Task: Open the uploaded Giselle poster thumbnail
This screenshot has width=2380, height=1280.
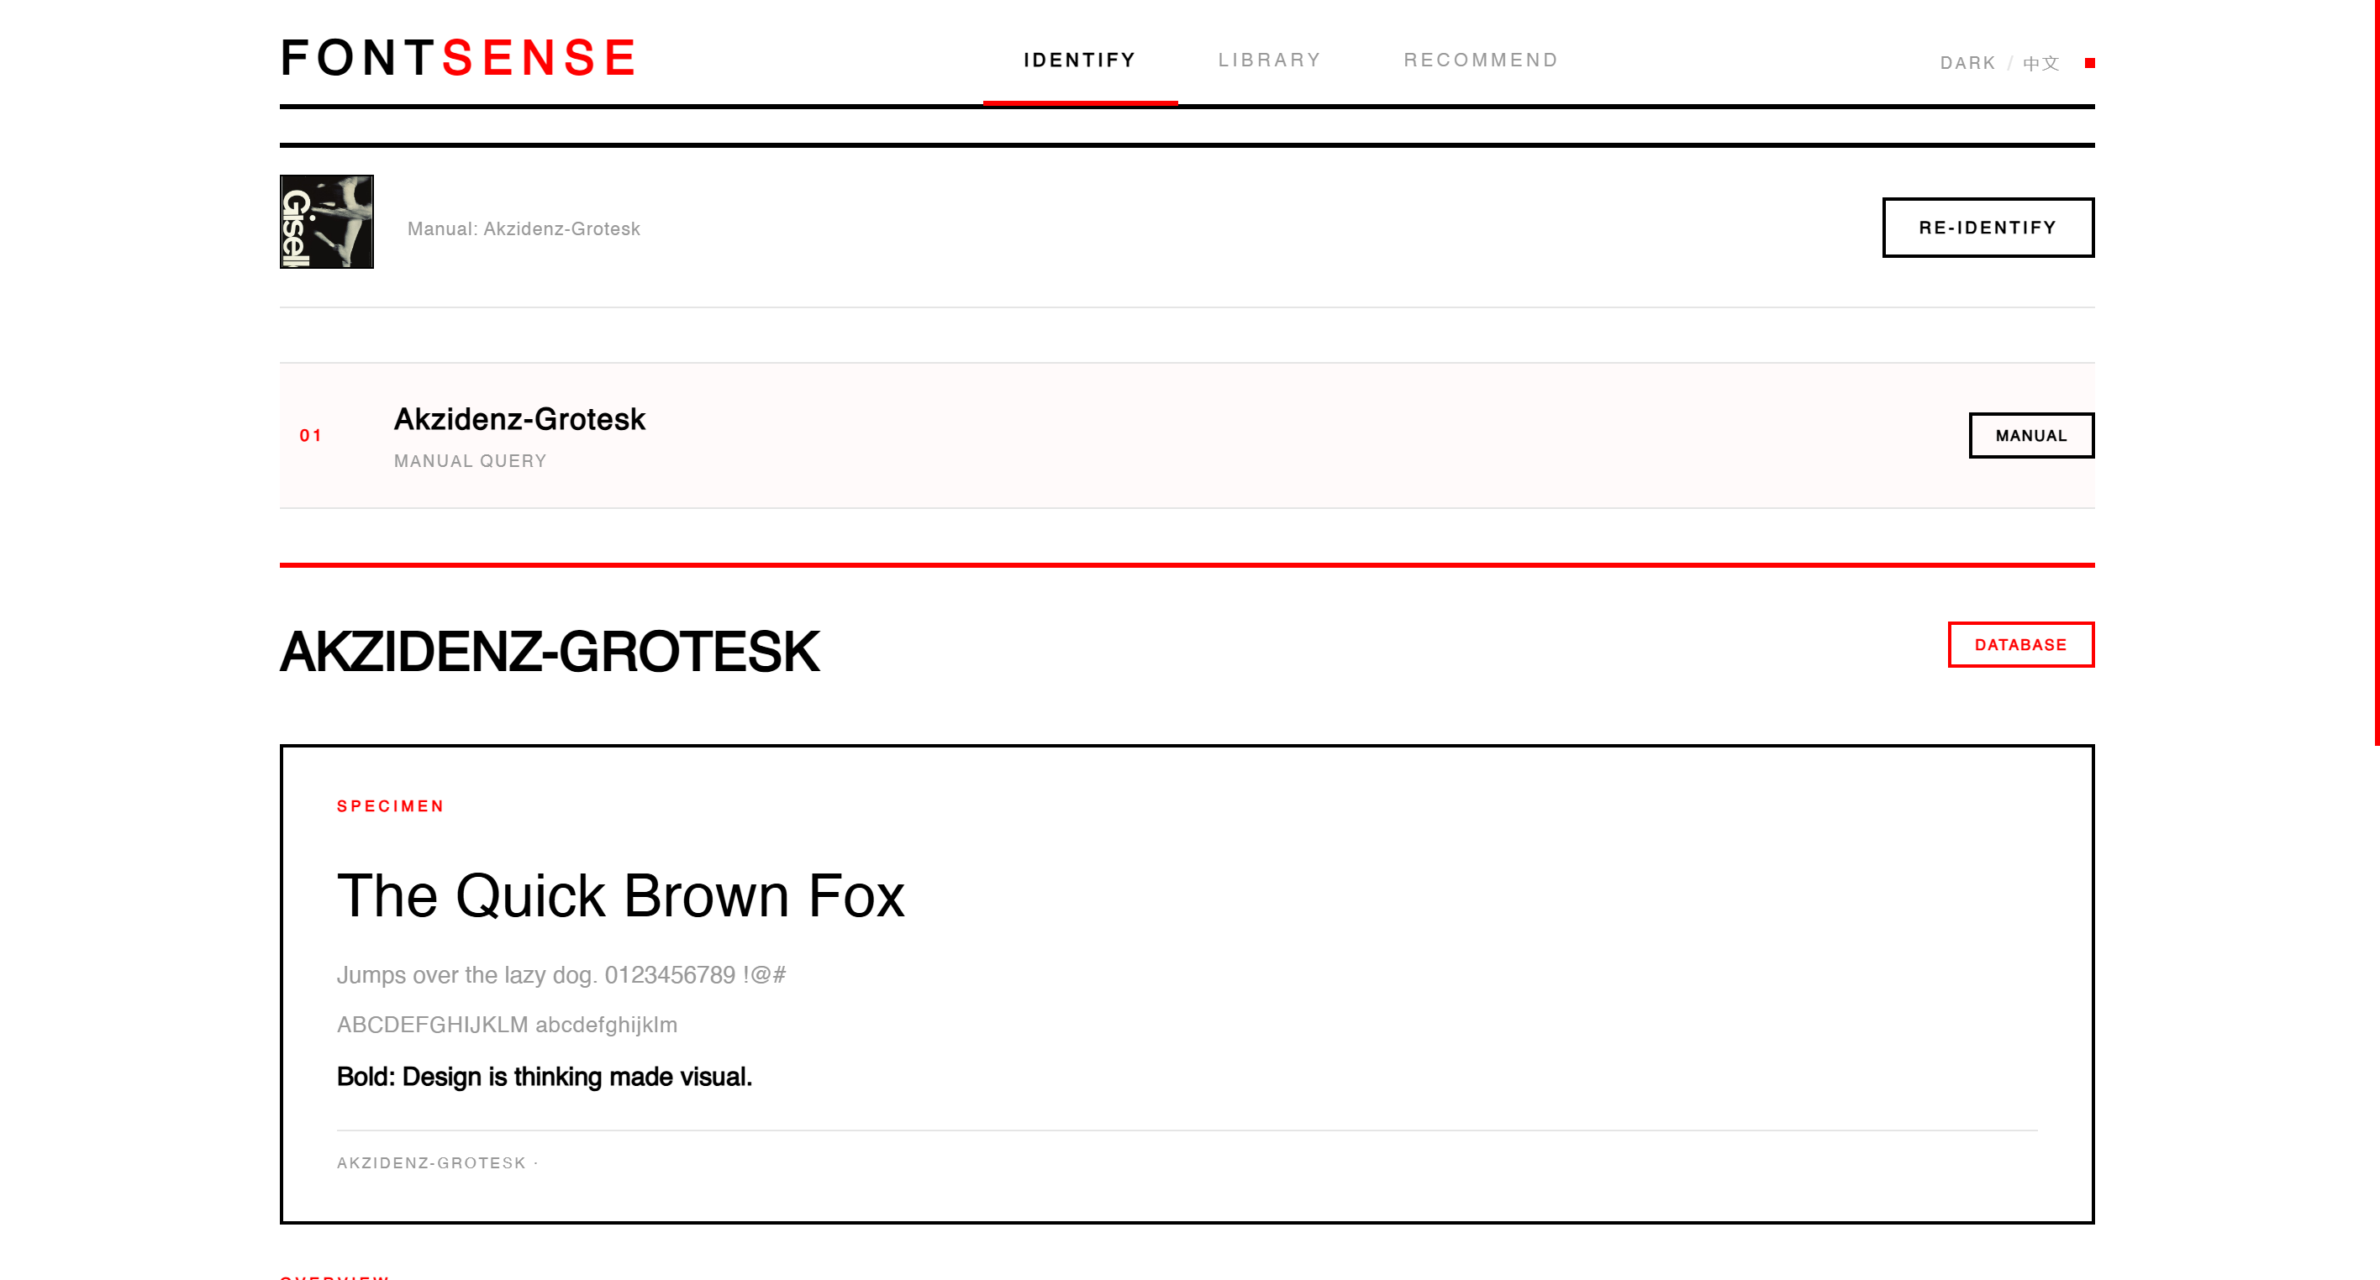Action: (326, 222)
